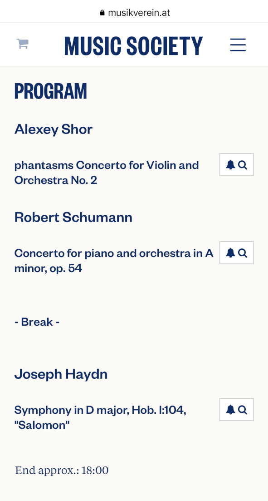
Task: Click the search magnifier beside Shor's violin concerto
Action: (x=243, y=165)
